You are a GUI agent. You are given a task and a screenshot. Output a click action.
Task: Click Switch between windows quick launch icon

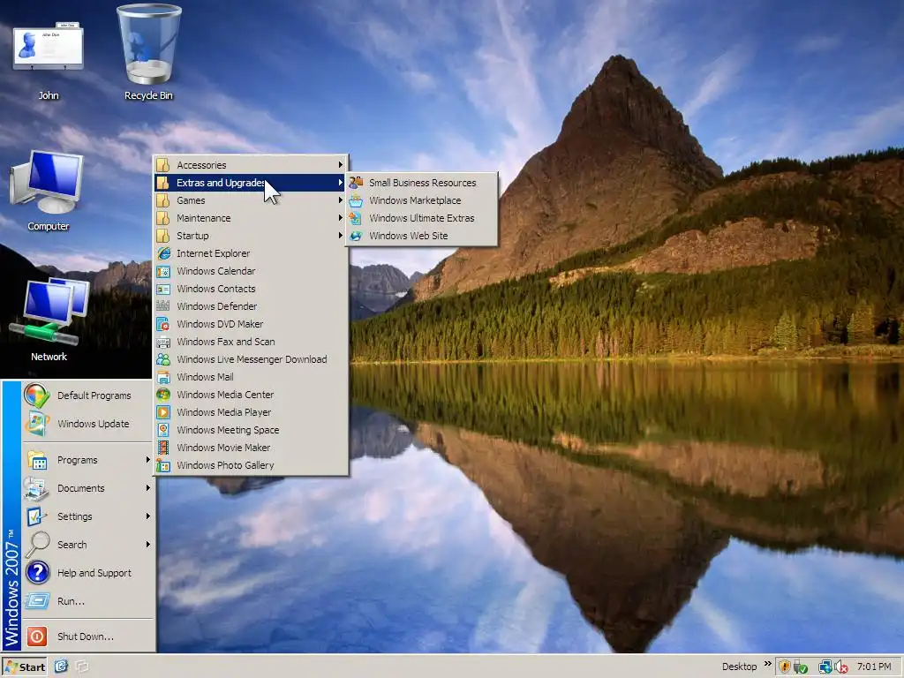82,667
